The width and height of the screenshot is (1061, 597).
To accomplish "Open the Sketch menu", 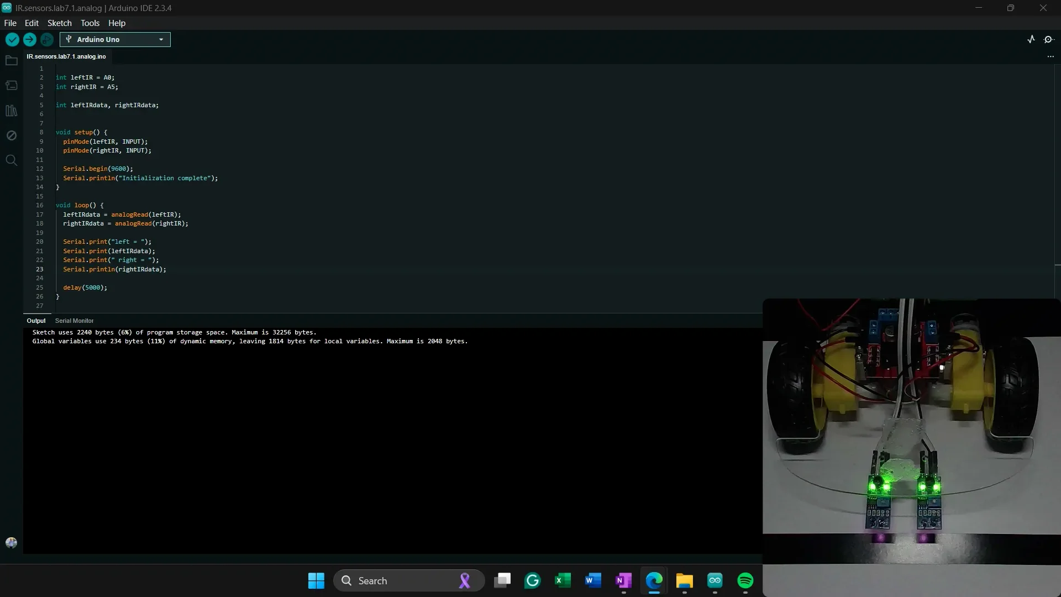I will [x=59, y=23].
